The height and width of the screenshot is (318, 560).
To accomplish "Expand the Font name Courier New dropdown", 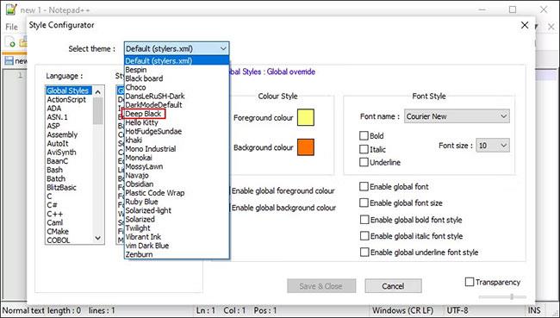I will coord(457,116).
